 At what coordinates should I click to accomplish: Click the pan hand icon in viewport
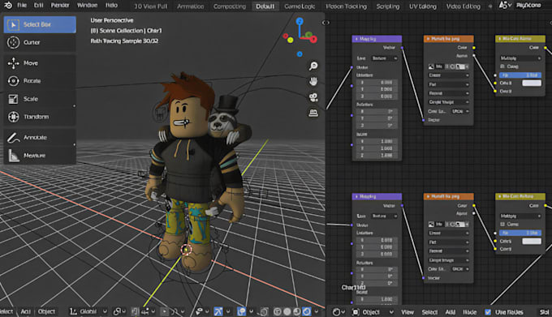(313, 82)
